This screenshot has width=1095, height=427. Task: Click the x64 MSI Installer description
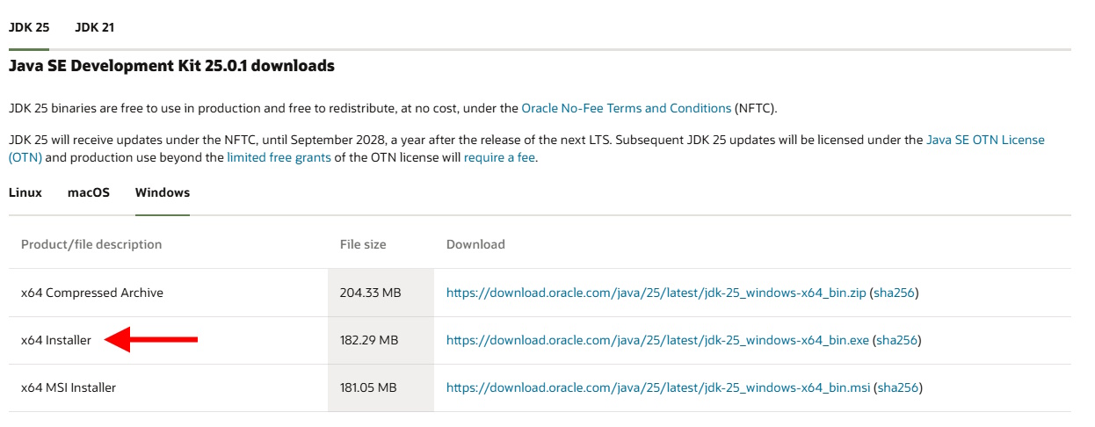[69, 387]
